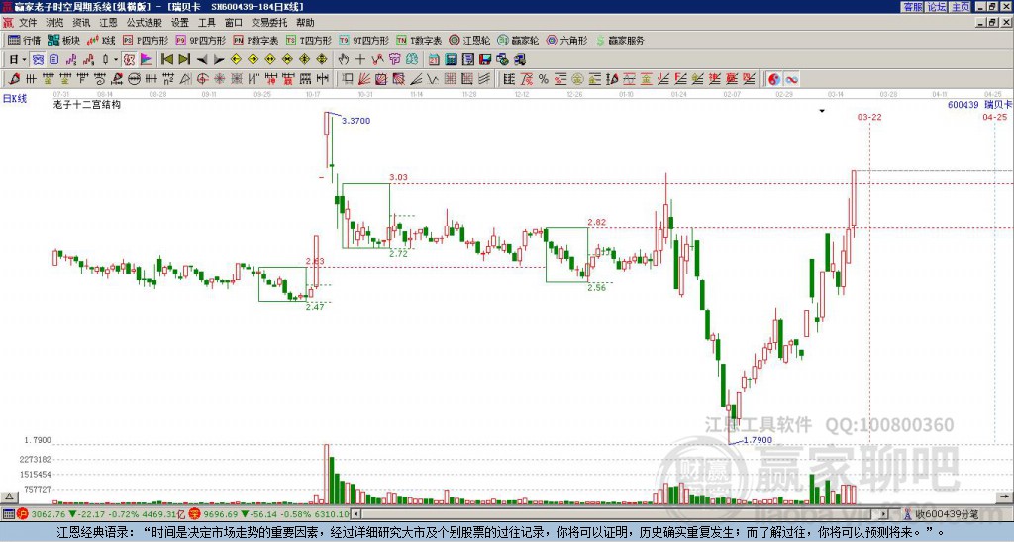This screenshot has height=542, width=1014.
Task: Open the 帮助 menu
Action: click(x=305, y=23)
